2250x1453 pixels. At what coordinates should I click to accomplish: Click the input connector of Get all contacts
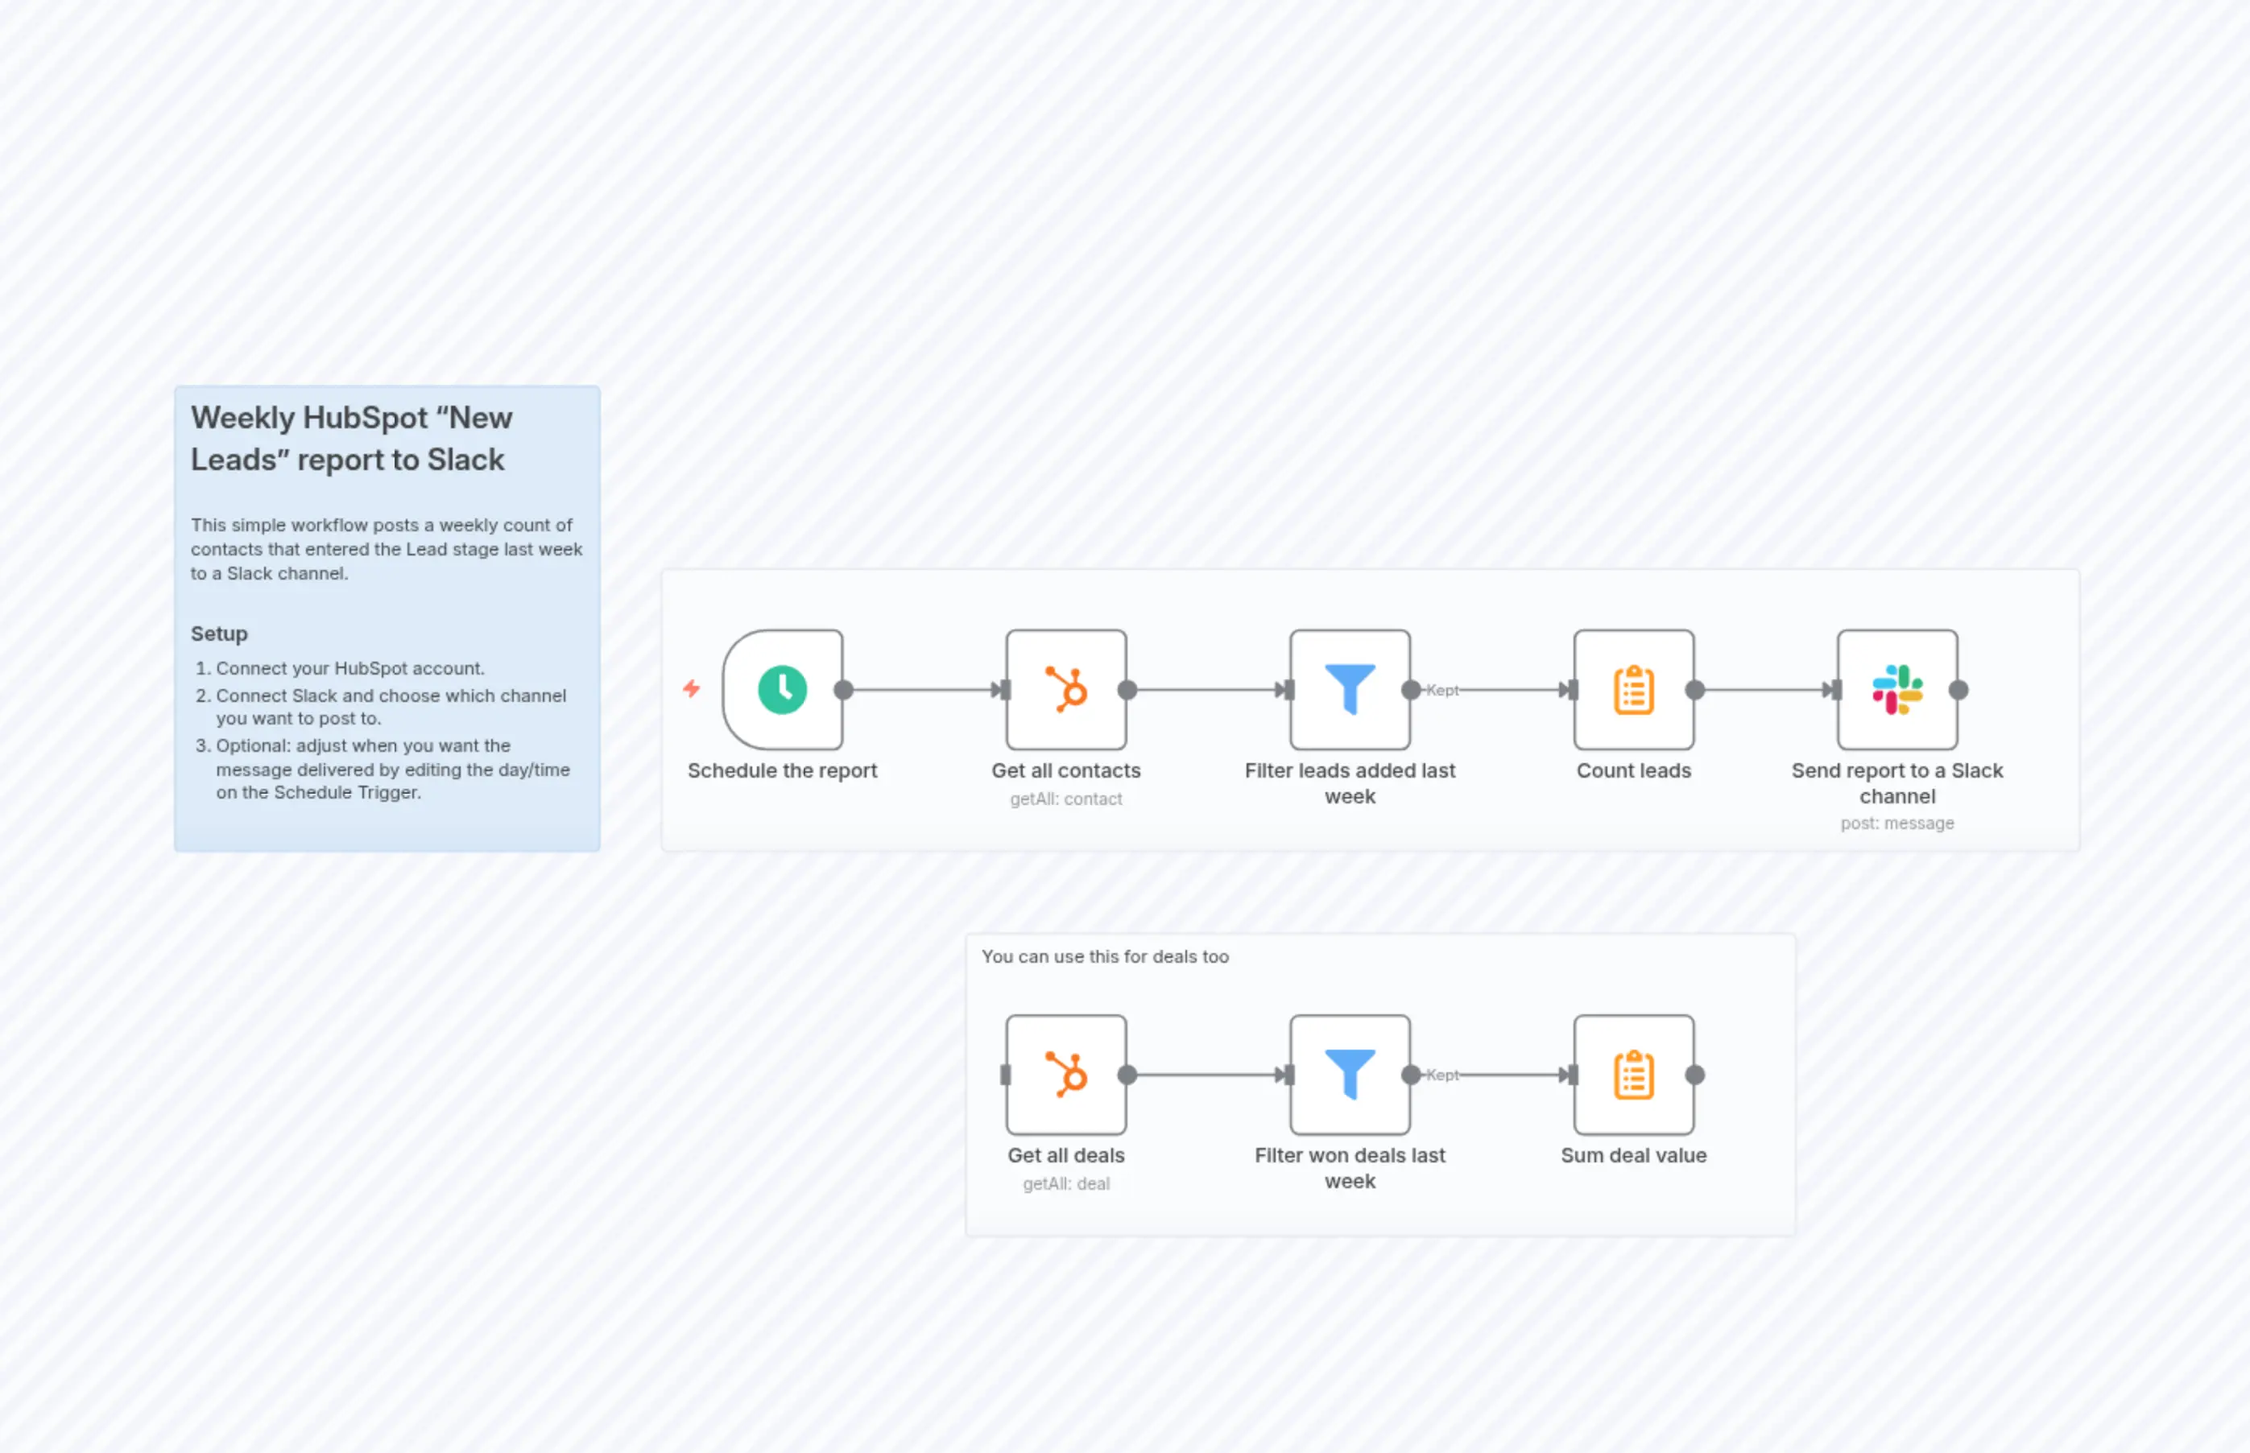coord(1003,690)
